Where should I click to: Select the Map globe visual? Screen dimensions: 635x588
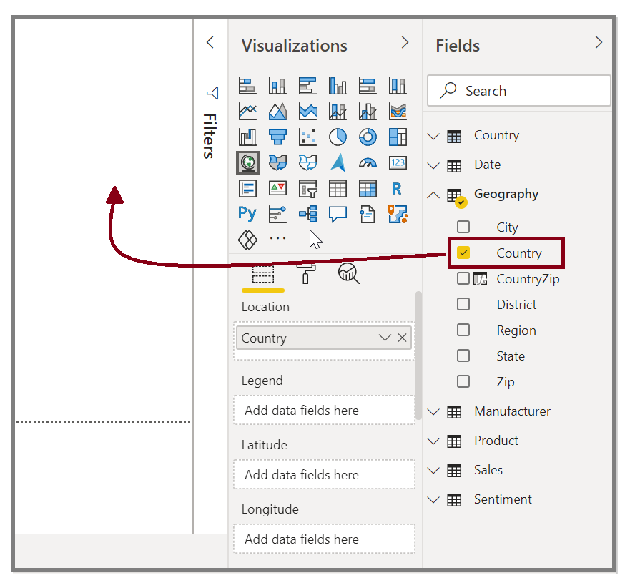(x=248, y=163)
